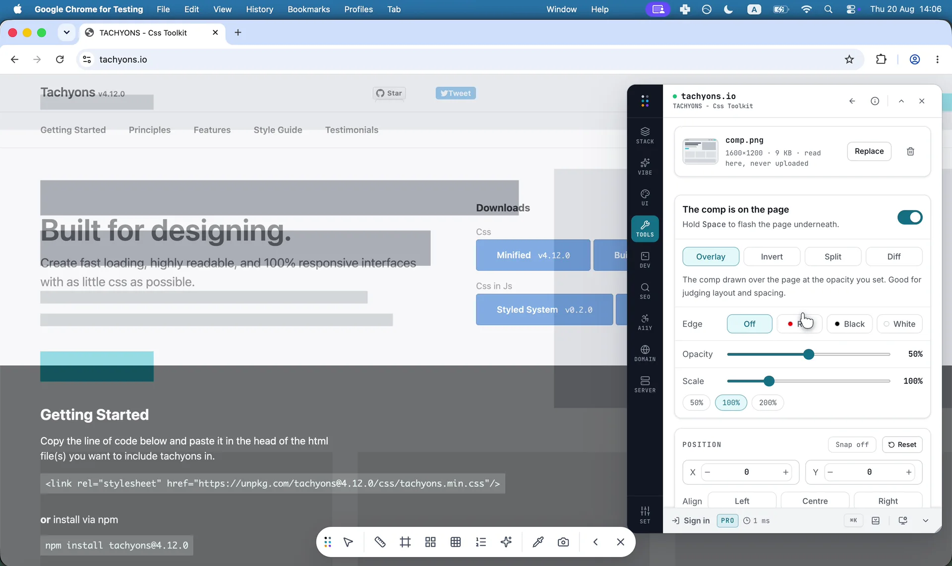The width and height of the screenshot is (952, 566).
Task: Activate the frame grid (hash) tool
Action: coord(405,542)
